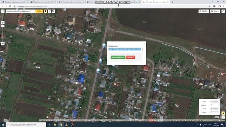This screenshot has width=226, height=127.
Task: Zoom out with the map minus button
Action: coord(3,44)
